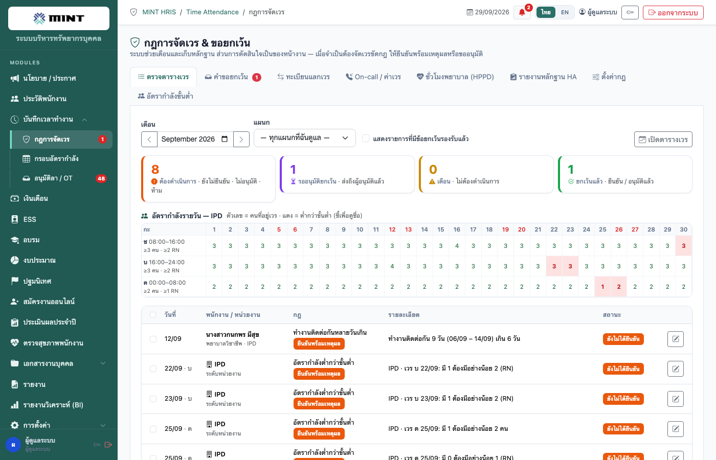
Task: Click the MINT logo in the sidebar
Action: pyautogui.click(x=59, y=18)
